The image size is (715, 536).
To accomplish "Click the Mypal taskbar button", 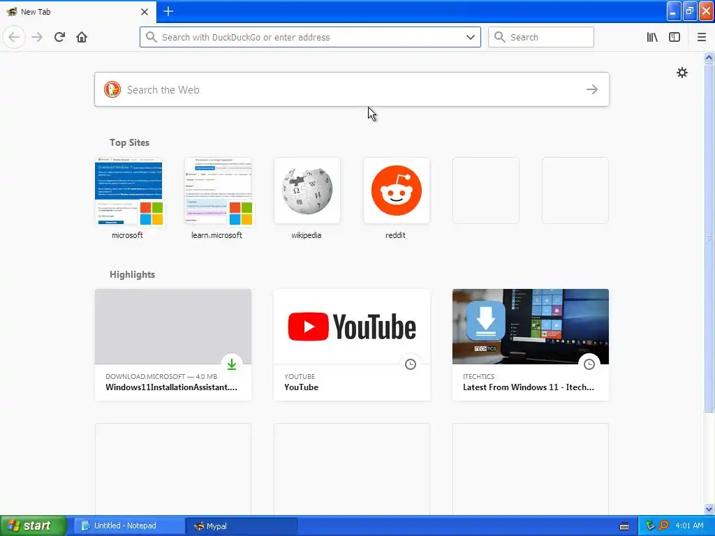I will (x=242, y=526).
